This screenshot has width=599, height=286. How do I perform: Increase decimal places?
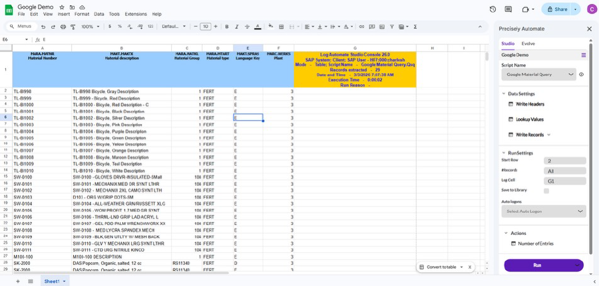click(140, 27)
